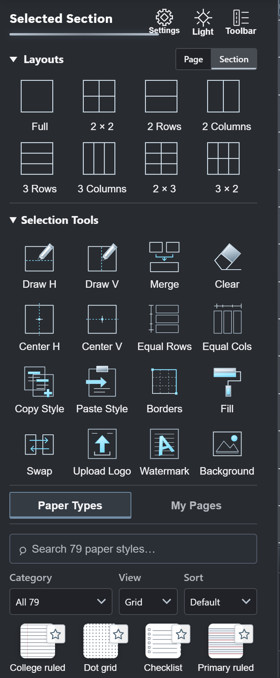Switch layouts to Page tab
The height and width of the screenshot is (678, 280).
tap(193, 59)
